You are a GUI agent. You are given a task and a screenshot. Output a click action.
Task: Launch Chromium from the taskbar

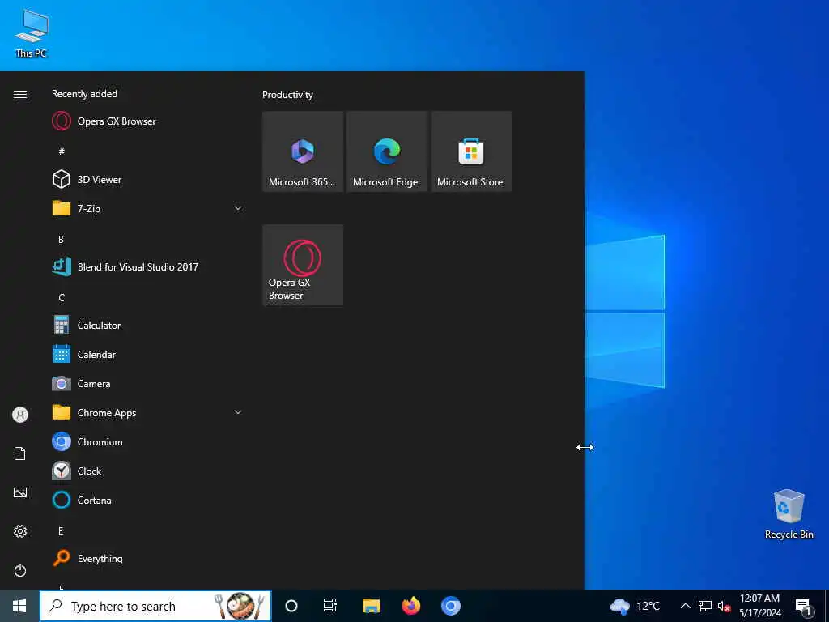click(x=450, y=606)
